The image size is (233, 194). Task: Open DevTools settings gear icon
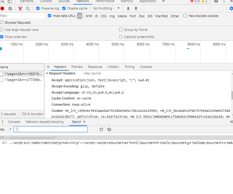tap(216, 1)
